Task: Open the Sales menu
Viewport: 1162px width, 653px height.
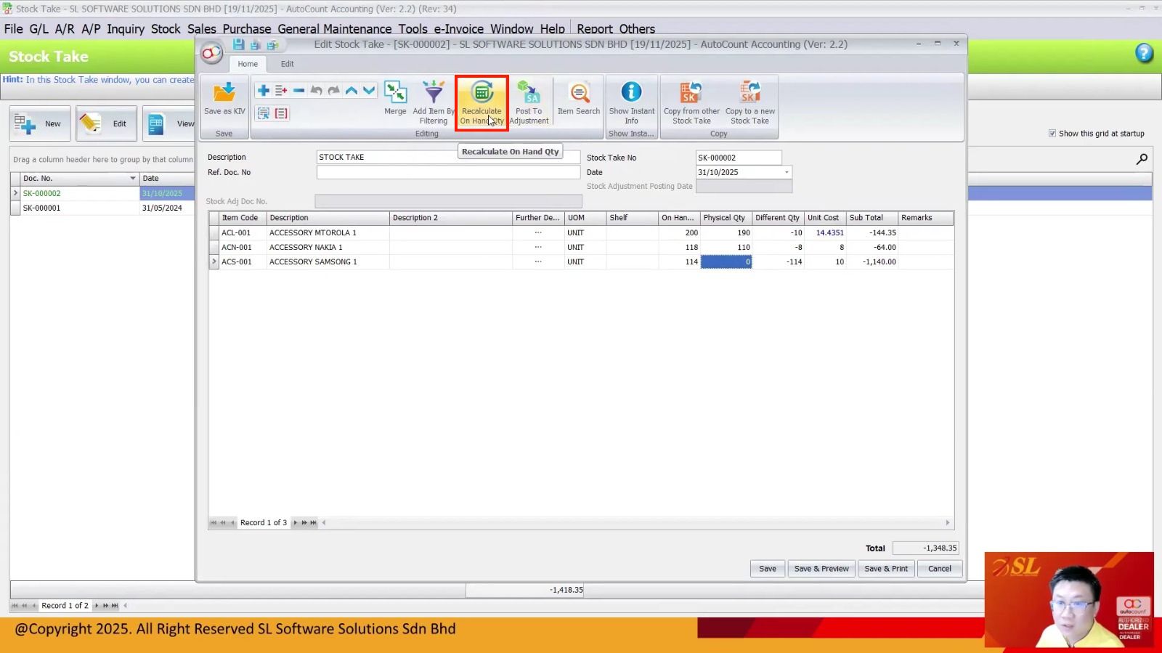Action: point(202,29)
